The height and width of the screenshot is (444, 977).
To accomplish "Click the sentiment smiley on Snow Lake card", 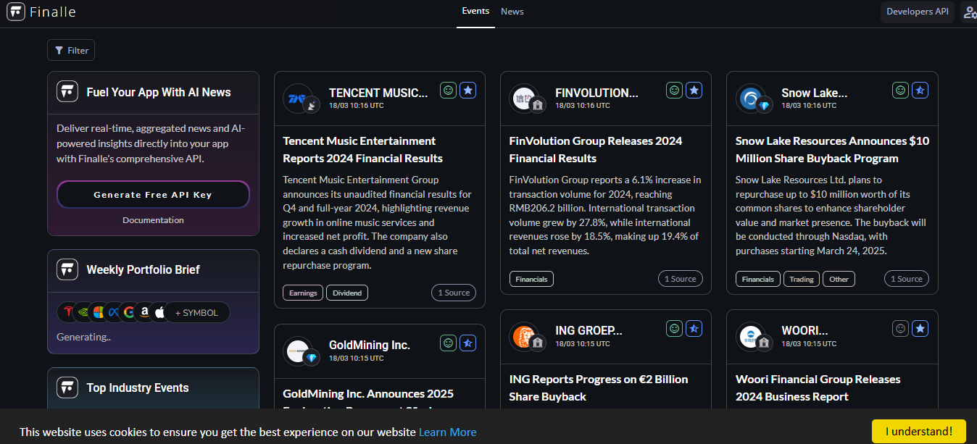I will point(900,91).
